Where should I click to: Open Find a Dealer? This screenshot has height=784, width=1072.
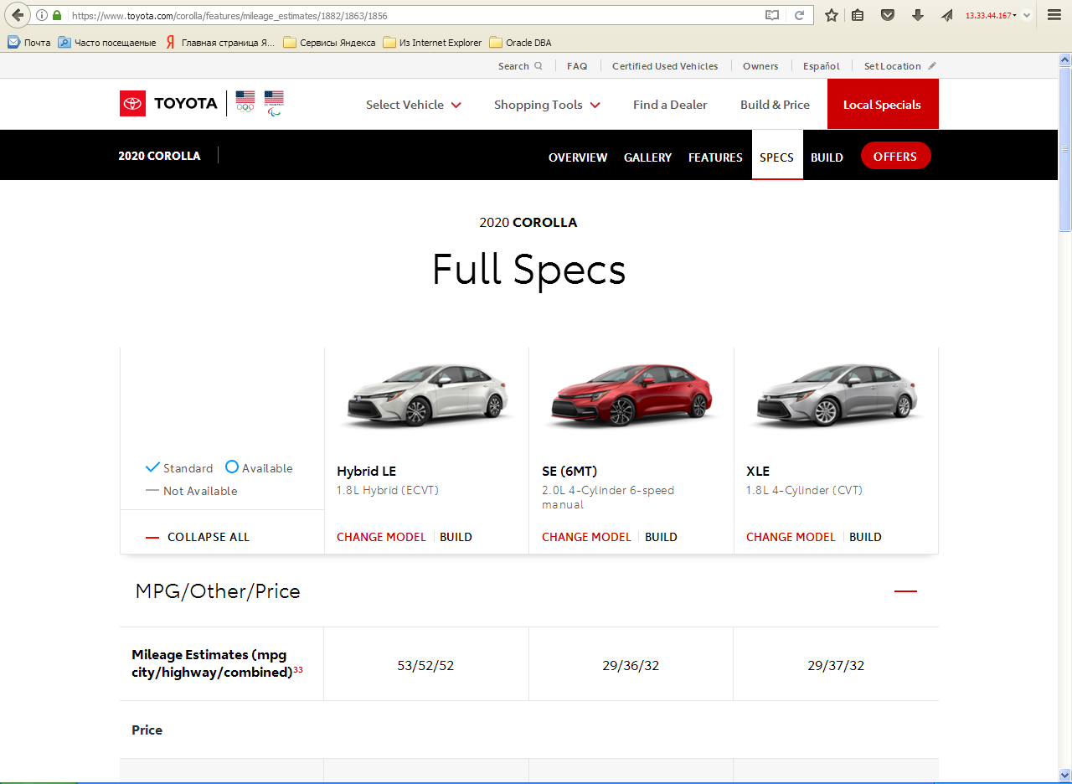pos(670,105)
